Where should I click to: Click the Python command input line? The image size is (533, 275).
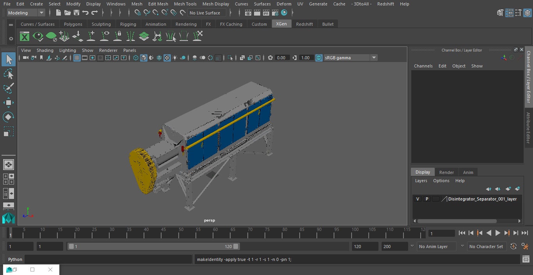(x=108, y=259)
